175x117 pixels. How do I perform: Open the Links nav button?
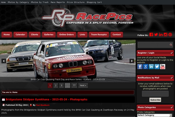click(83, 35)
